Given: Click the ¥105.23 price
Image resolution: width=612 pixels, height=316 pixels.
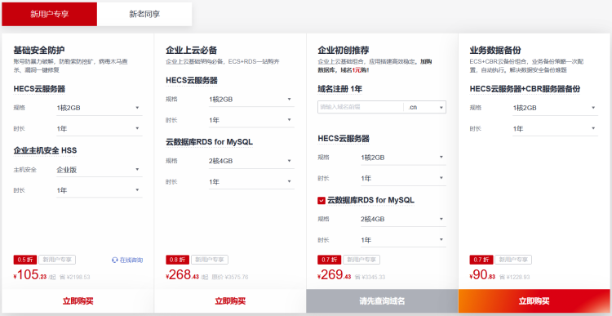Looking at the screenshot, I should point(29,275).
